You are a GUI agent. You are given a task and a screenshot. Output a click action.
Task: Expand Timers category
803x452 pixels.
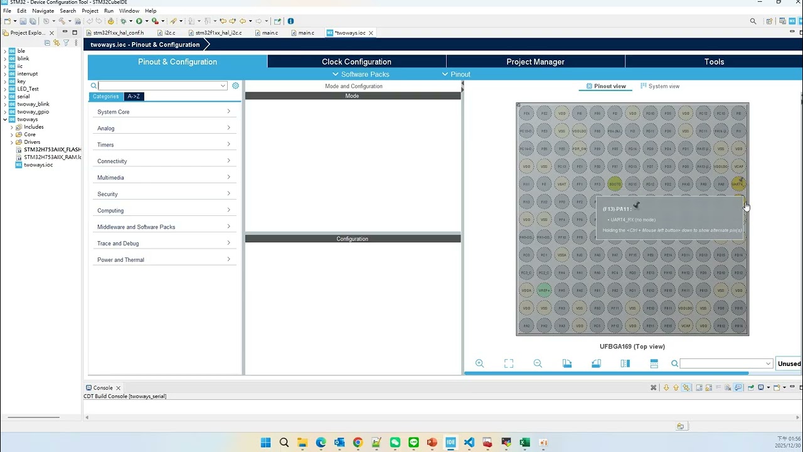click(164, 144)
